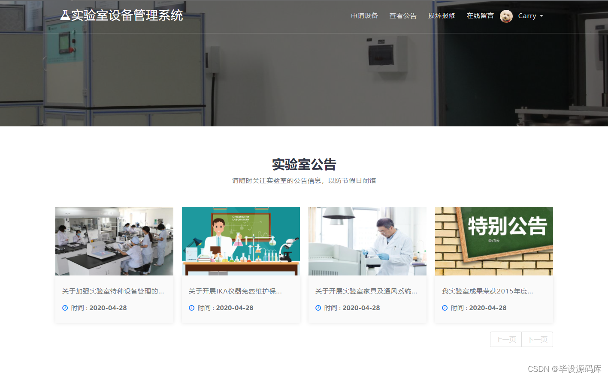Click the clock icon on the 特别公告 card
The image size is (608, 377).
pyautogui.click(x=445, y=308)
